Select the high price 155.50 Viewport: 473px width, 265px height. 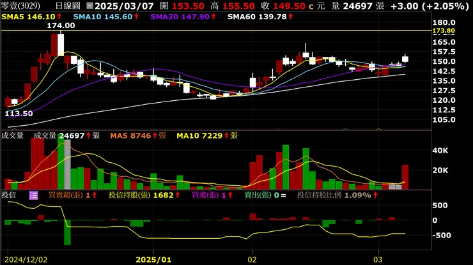point(238,6)
